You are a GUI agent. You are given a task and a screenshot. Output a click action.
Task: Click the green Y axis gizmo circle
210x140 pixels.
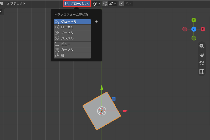[194, 20]
